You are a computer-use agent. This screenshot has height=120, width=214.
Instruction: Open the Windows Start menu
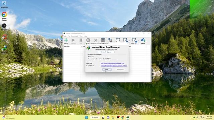pyautogui.click(x=87, y=117)
